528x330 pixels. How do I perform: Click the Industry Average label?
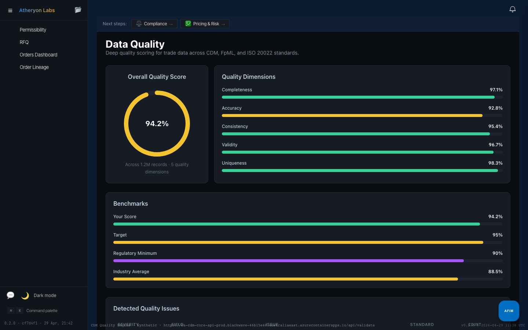pos(131,272)
